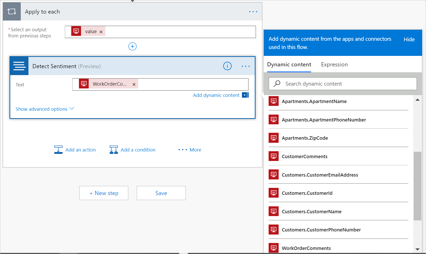Screen dimensions: 426x254
Task: Save the flow
Action: pos(161,193)
